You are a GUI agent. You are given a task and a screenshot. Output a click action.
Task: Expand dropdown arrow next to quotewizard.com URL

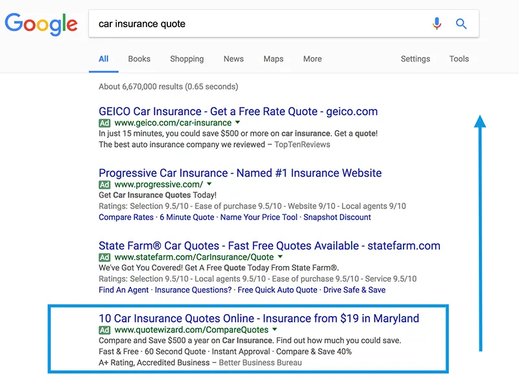point(274,330)
